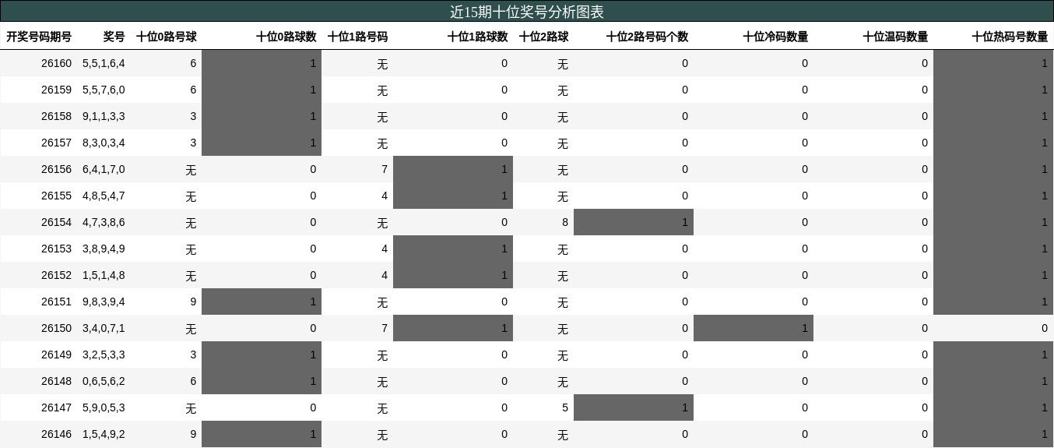Select issue number 26159
This screenshot has width=1054, height=448.
pyautogui.click(x=56, y=90)
